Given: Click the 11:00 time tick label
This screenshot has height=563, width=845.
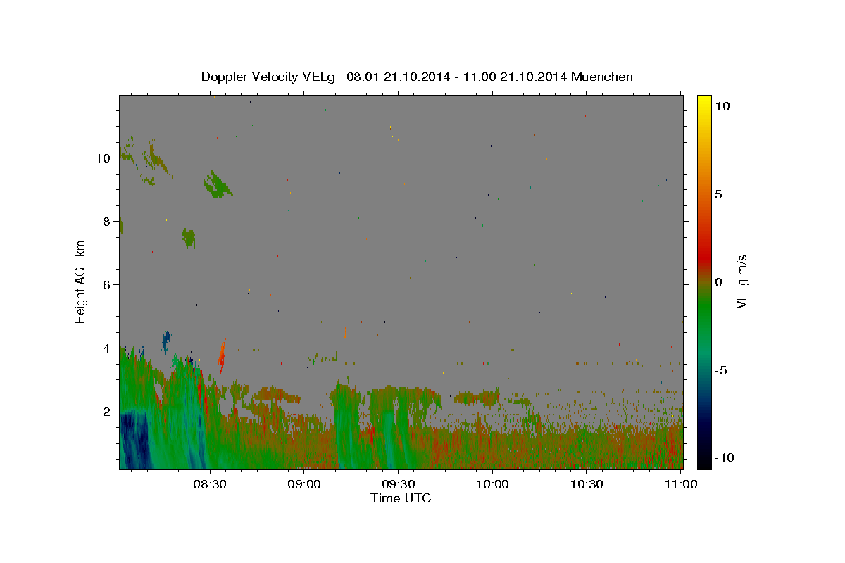Looking at the screenshot, I should (681, 484).
